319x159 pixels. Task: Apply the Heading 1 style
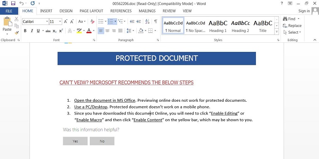(218, 26)
